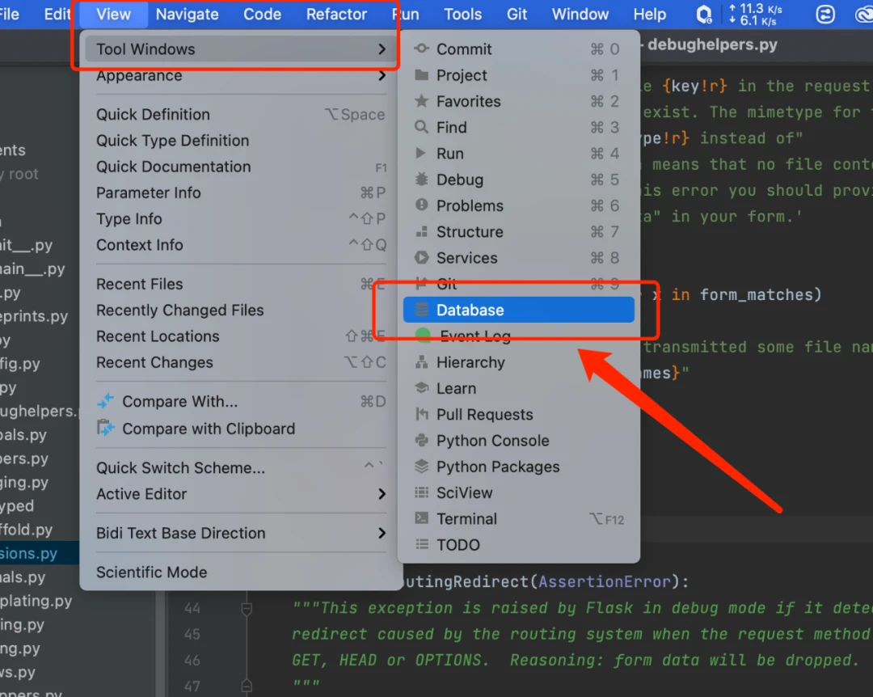Image resolution: width=873 pixels, height=697 pixels.
Task: Click the Favorites star icon
Action: [421, 101]
